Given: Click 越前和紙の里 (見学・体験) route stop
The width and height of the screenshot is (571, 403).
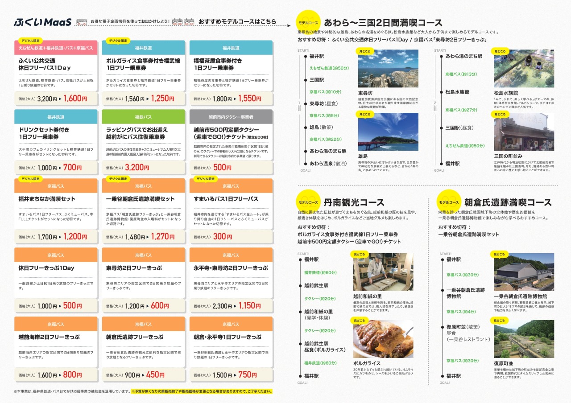Looking at the screenshot, I should (x=319, y=314).
